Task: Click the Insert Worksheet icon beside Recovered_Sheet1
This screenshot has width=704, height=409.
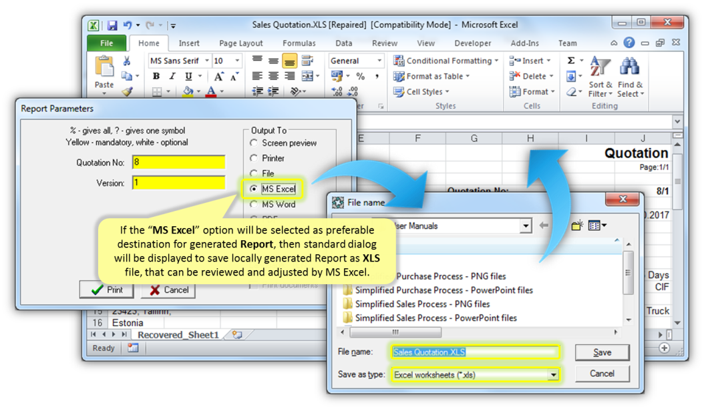Action: [237, 334]
